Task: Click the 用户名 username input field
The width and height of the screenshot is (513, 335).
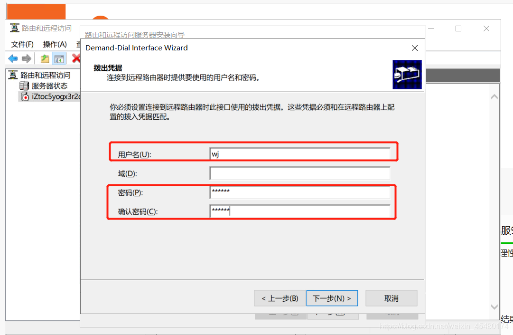Action: pos(299,154)
